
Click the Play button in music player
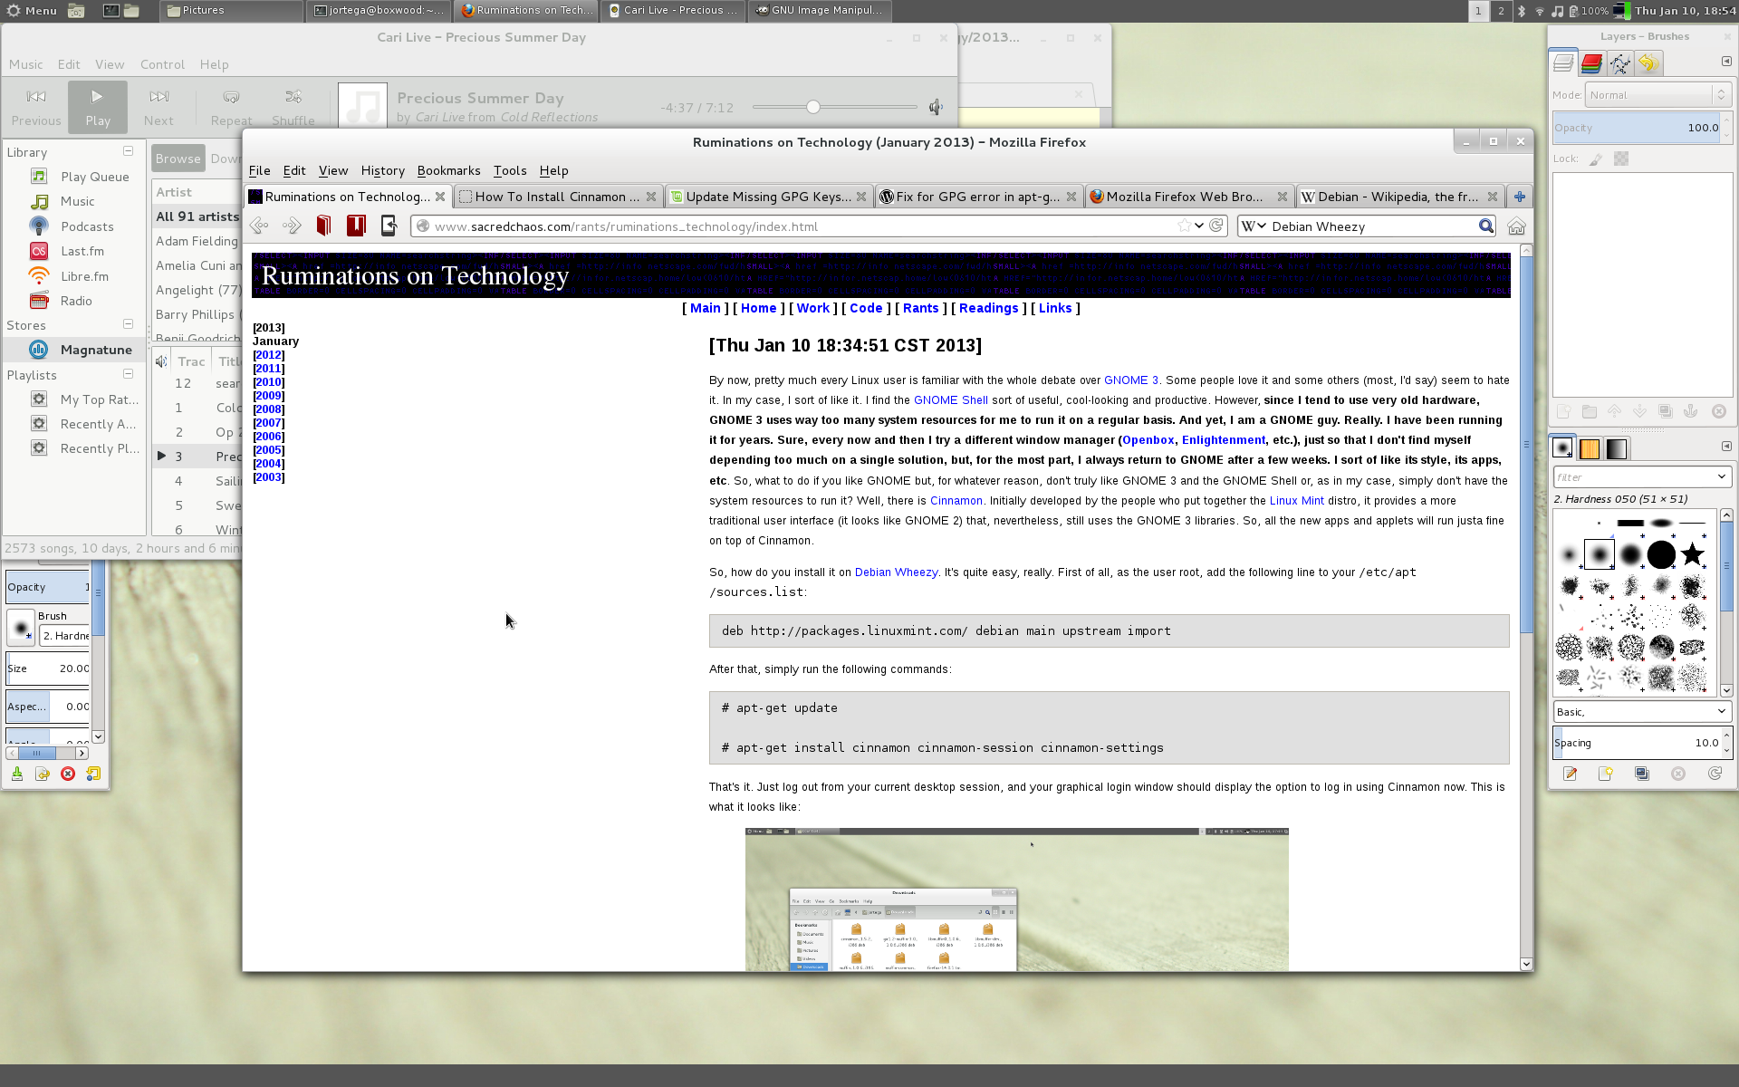tap(97, 107)
